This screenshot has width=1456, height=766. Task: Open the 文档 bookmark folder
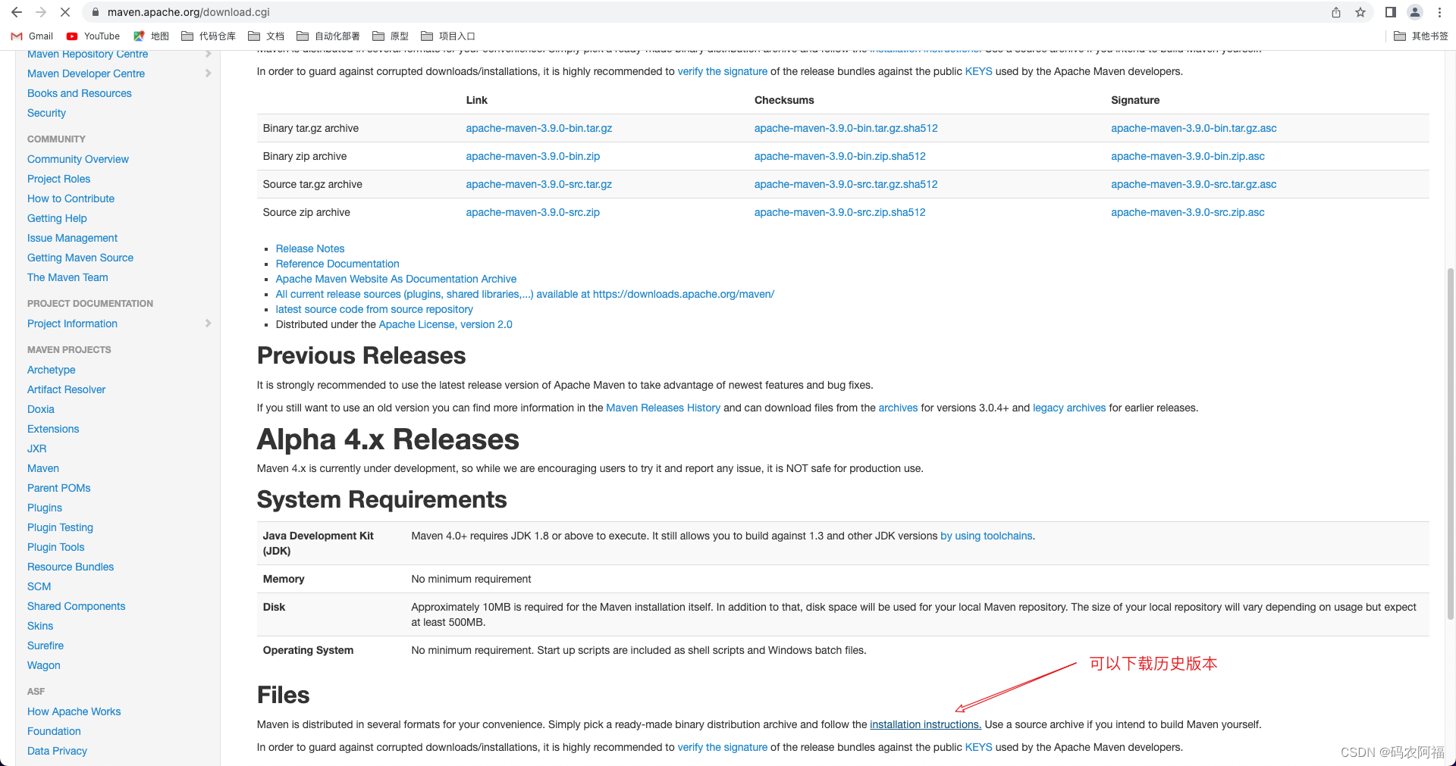point(266,36)
